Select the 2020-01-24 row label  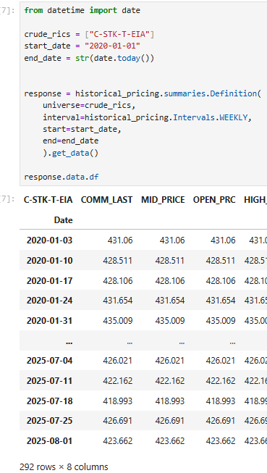[49, 301]
